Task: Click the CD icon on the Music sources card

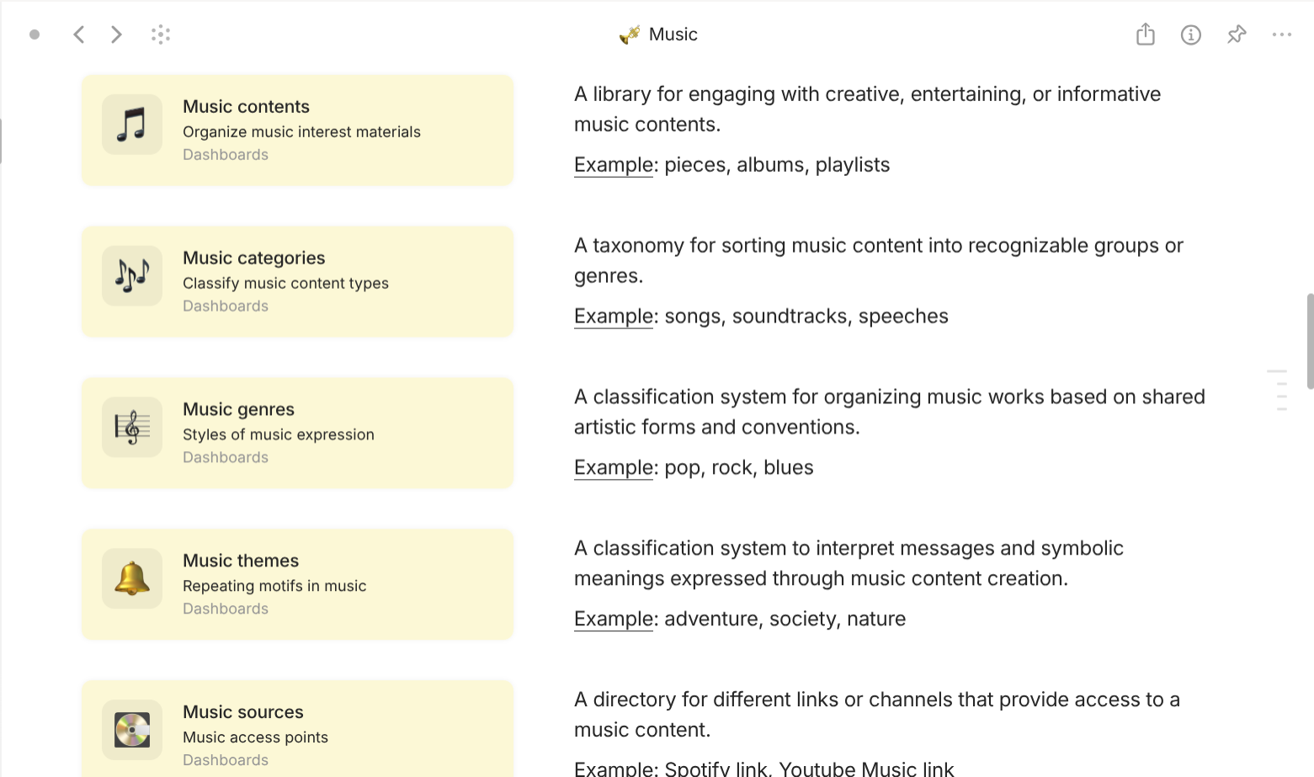Action: [131, 730]
